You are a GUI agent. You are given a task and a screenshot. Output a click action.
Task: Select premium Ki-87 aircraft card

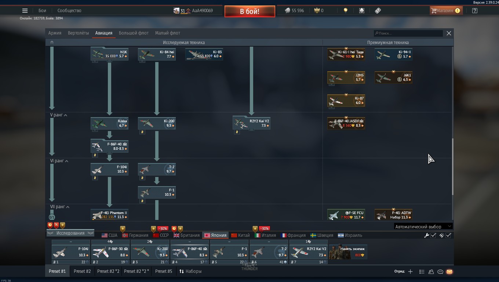[346, 101]
